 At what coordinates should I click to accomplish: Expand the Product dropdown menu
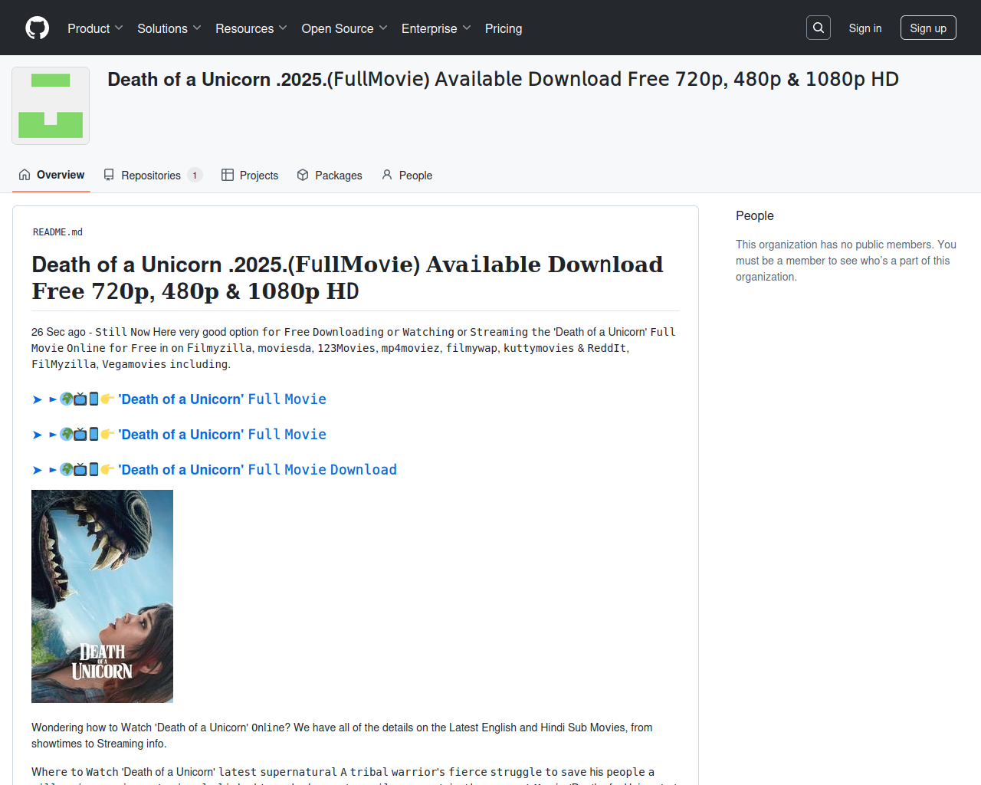[x=95, y=28]
